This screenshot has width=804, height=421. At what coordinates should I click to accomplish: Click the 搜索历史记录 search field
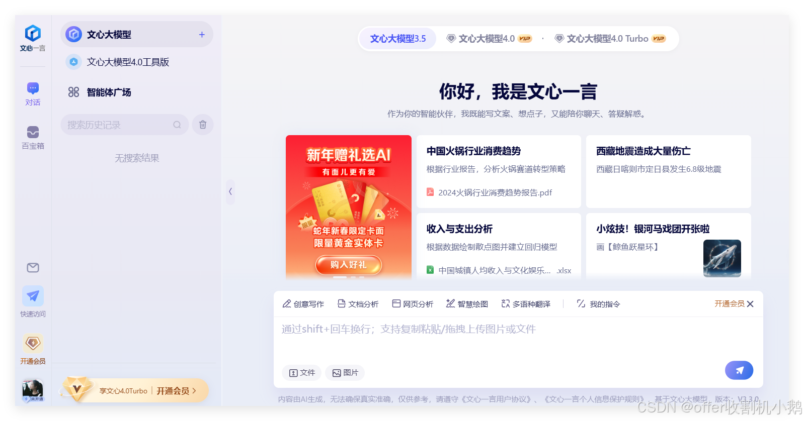point(124,125)
